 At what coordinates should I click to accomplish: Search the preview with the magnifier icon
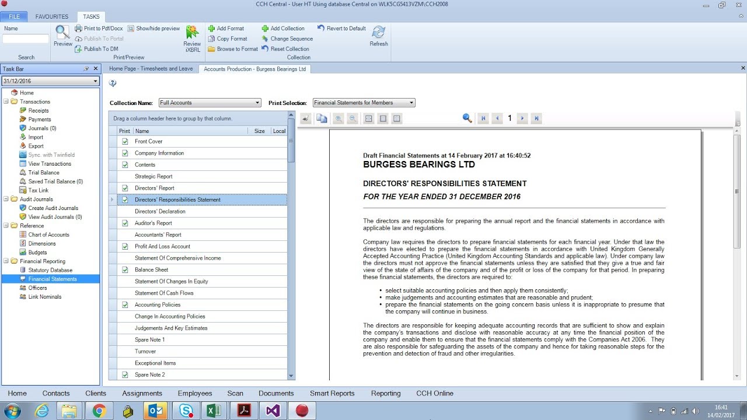coord(467,118)
